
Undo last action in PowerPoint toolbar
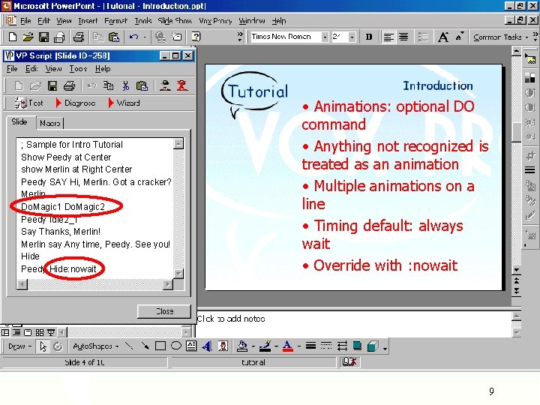point(133,37)
